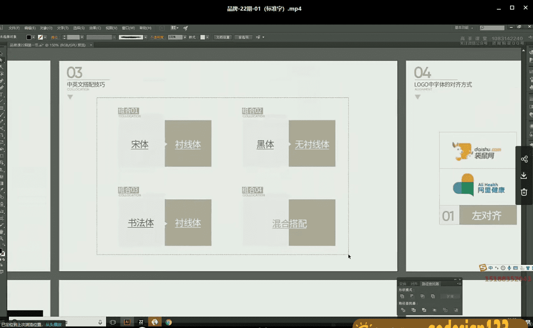Click Trim pathfinder icon
533x328 pixels.
[413, 310]
